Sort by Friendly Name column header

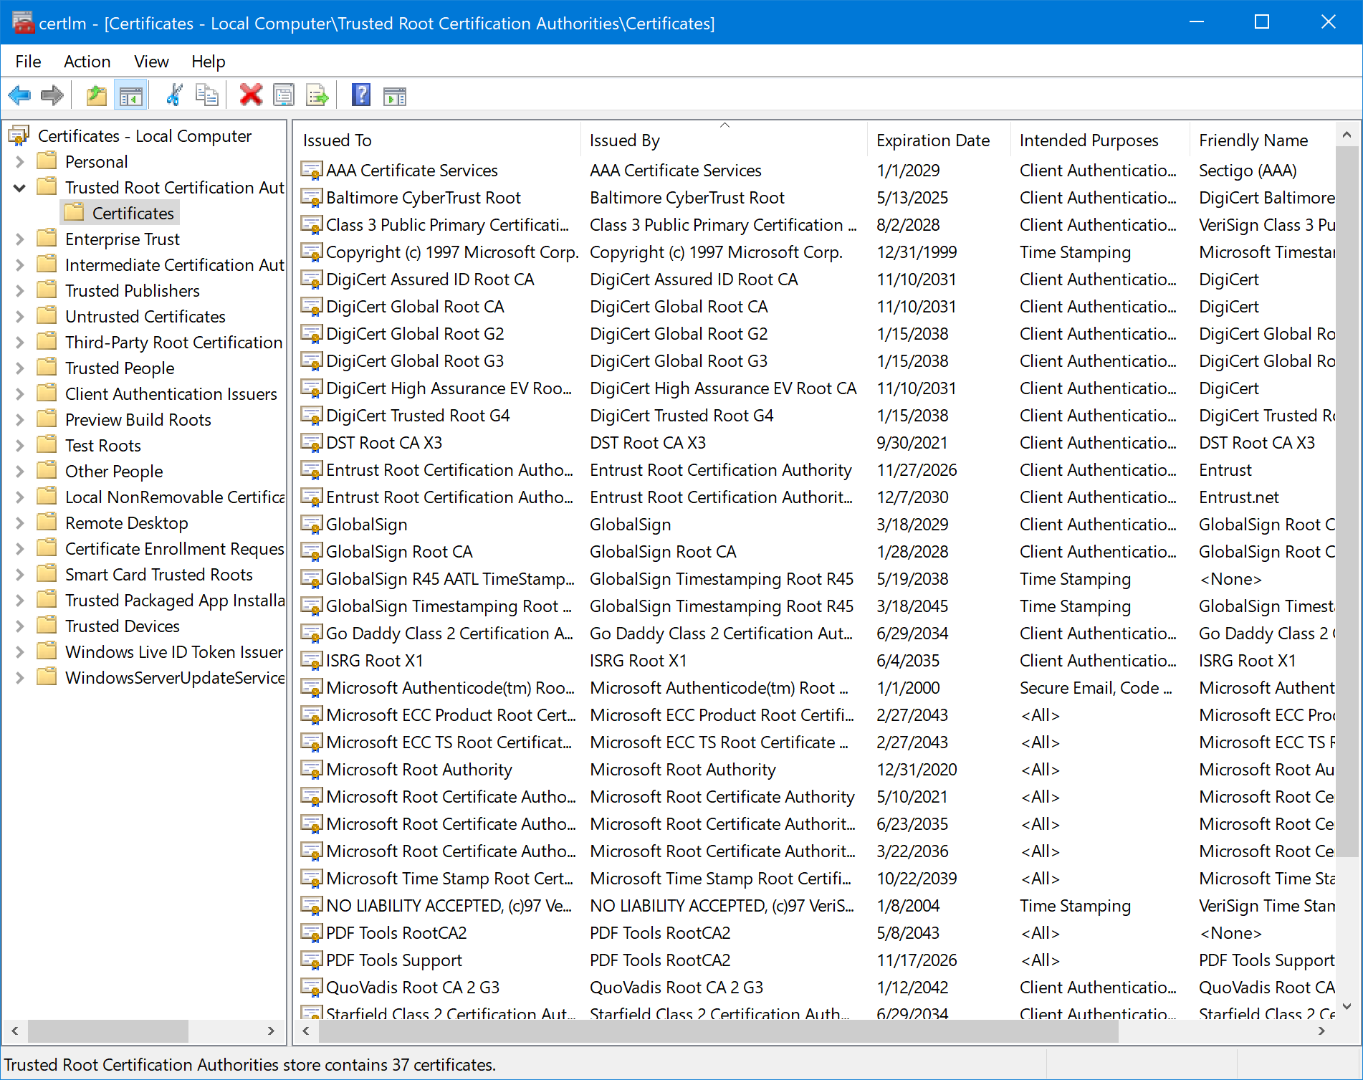click(1263, 140)
